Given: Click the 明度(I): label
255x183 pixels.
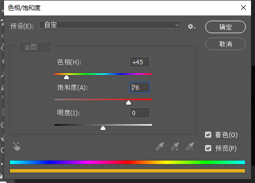Looking at the screenshot, I should 68,113.
